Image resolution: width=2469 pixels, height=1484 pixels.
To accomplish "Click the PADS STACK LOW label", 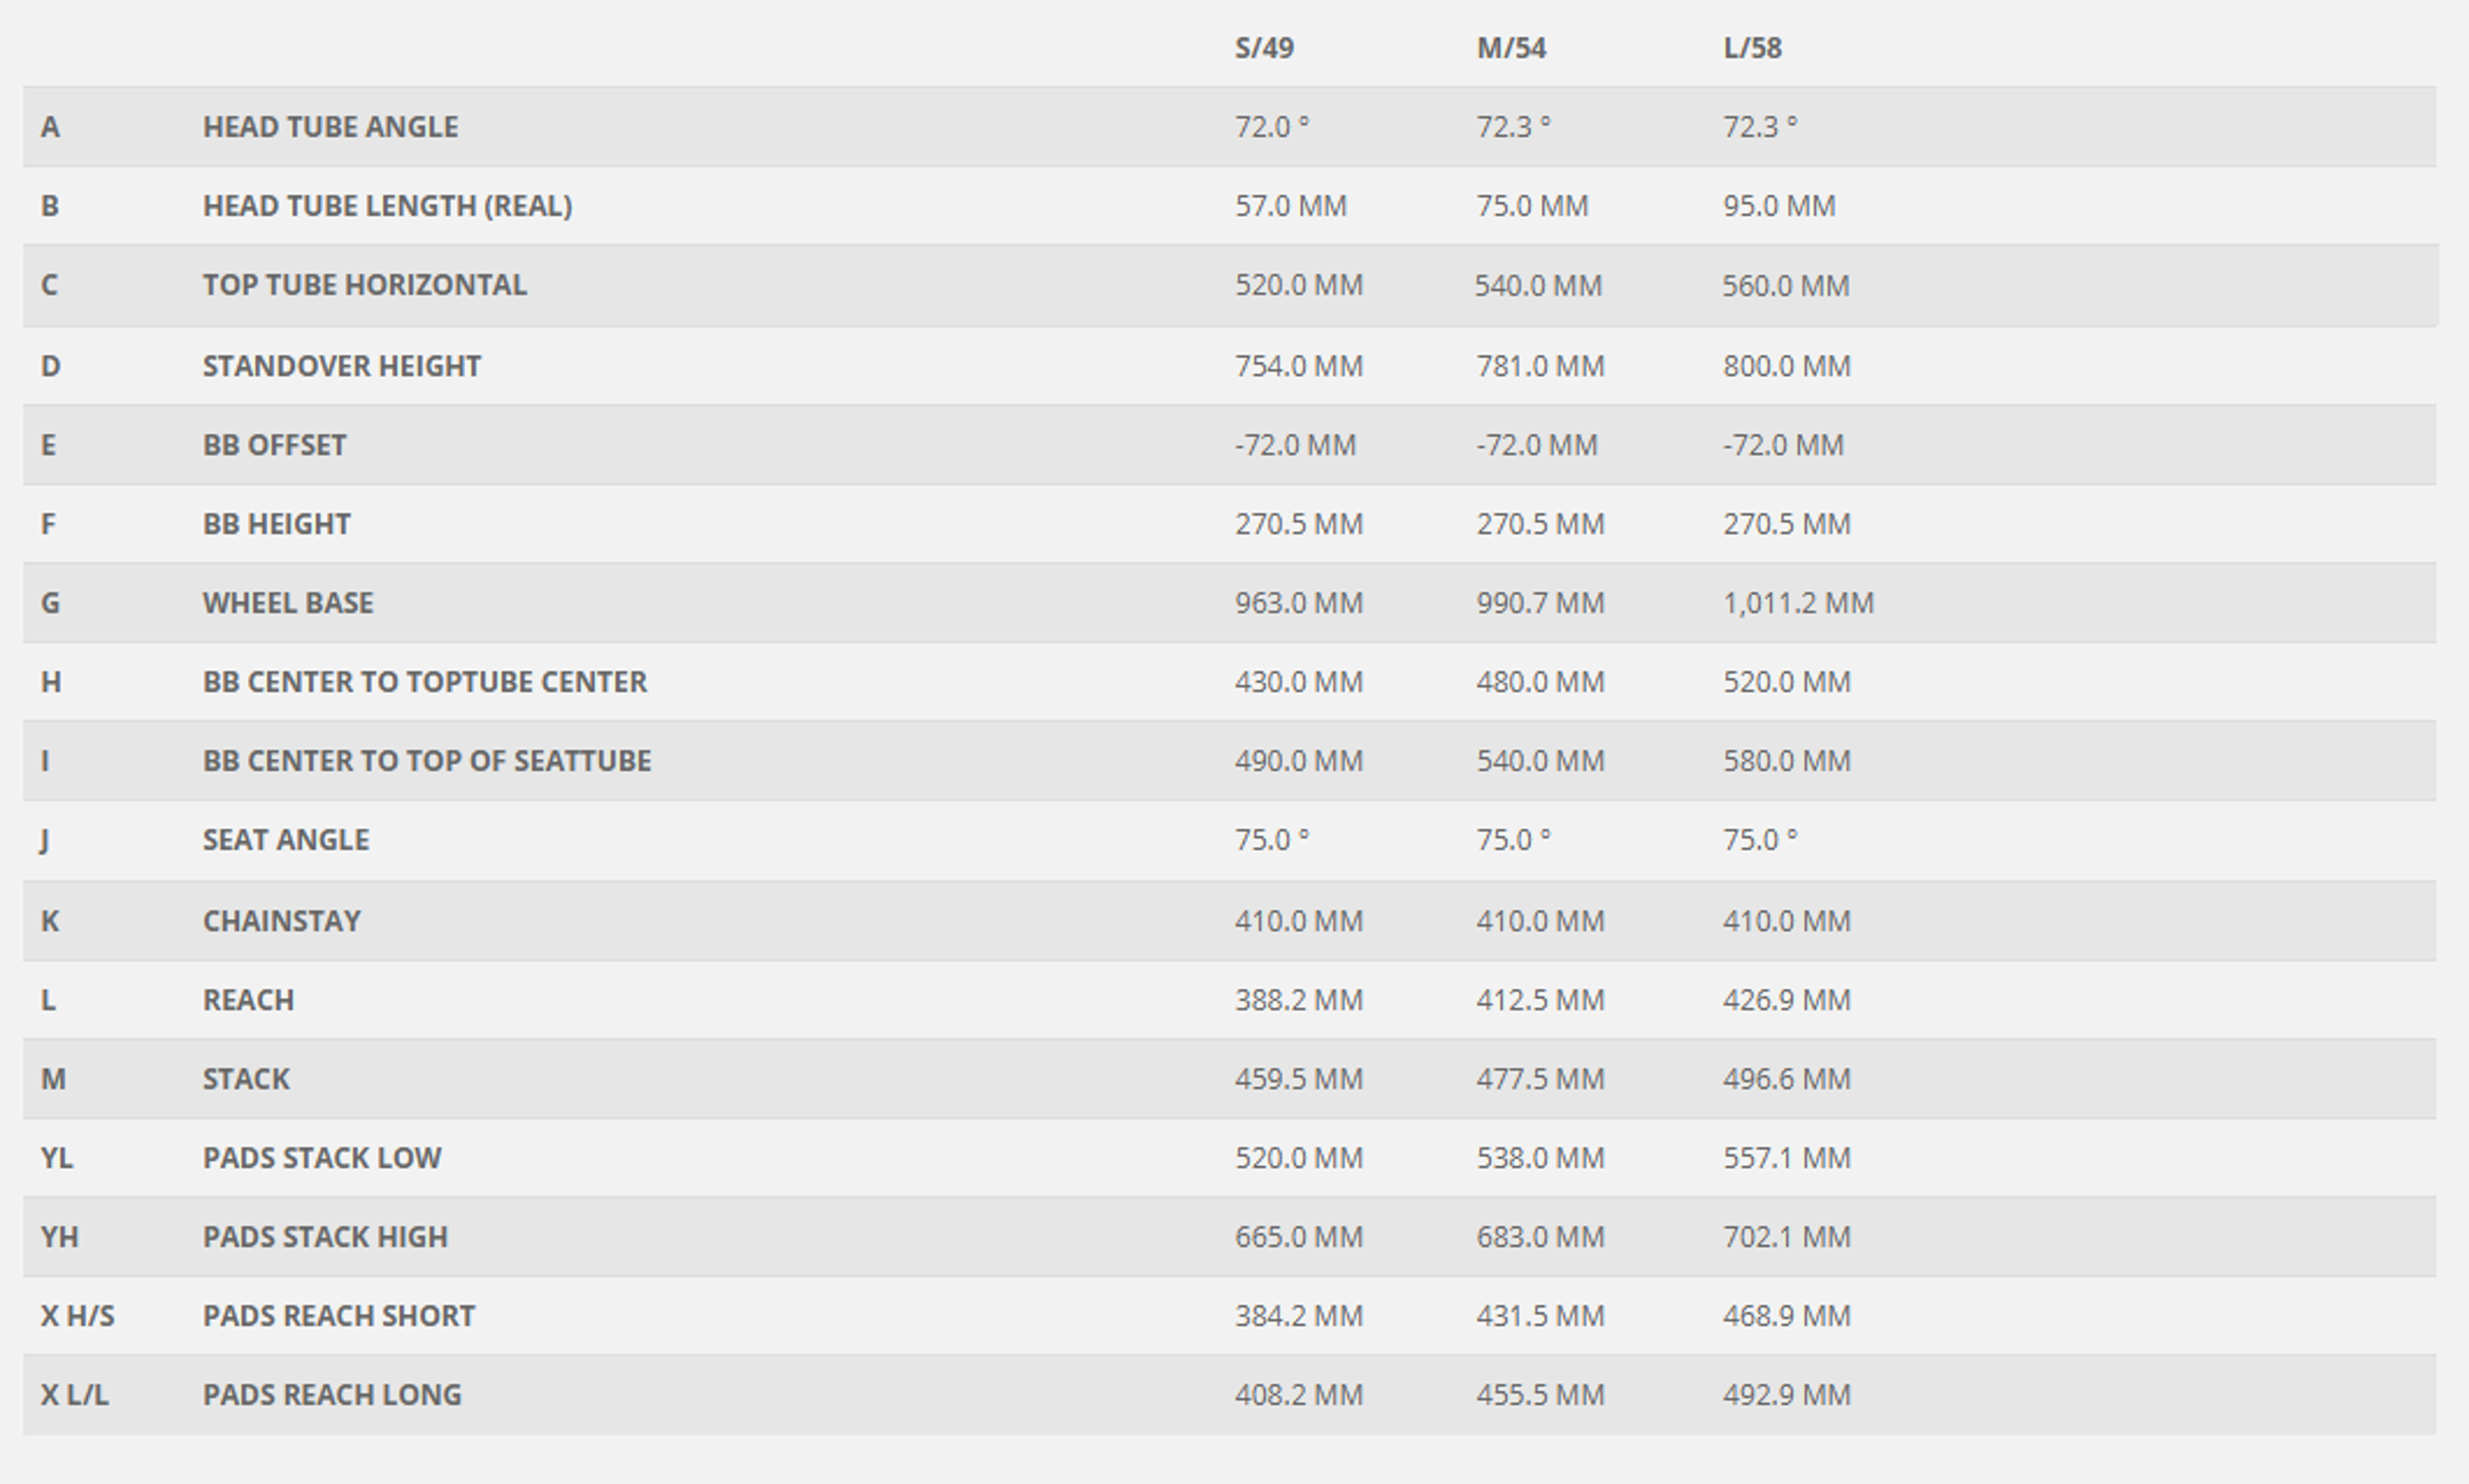I will 321,1158.
